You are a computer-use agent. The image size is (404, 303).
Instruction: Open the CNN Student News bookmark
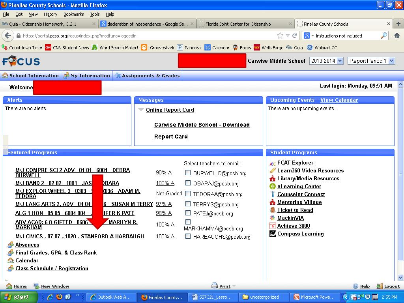tap(67, 47)
